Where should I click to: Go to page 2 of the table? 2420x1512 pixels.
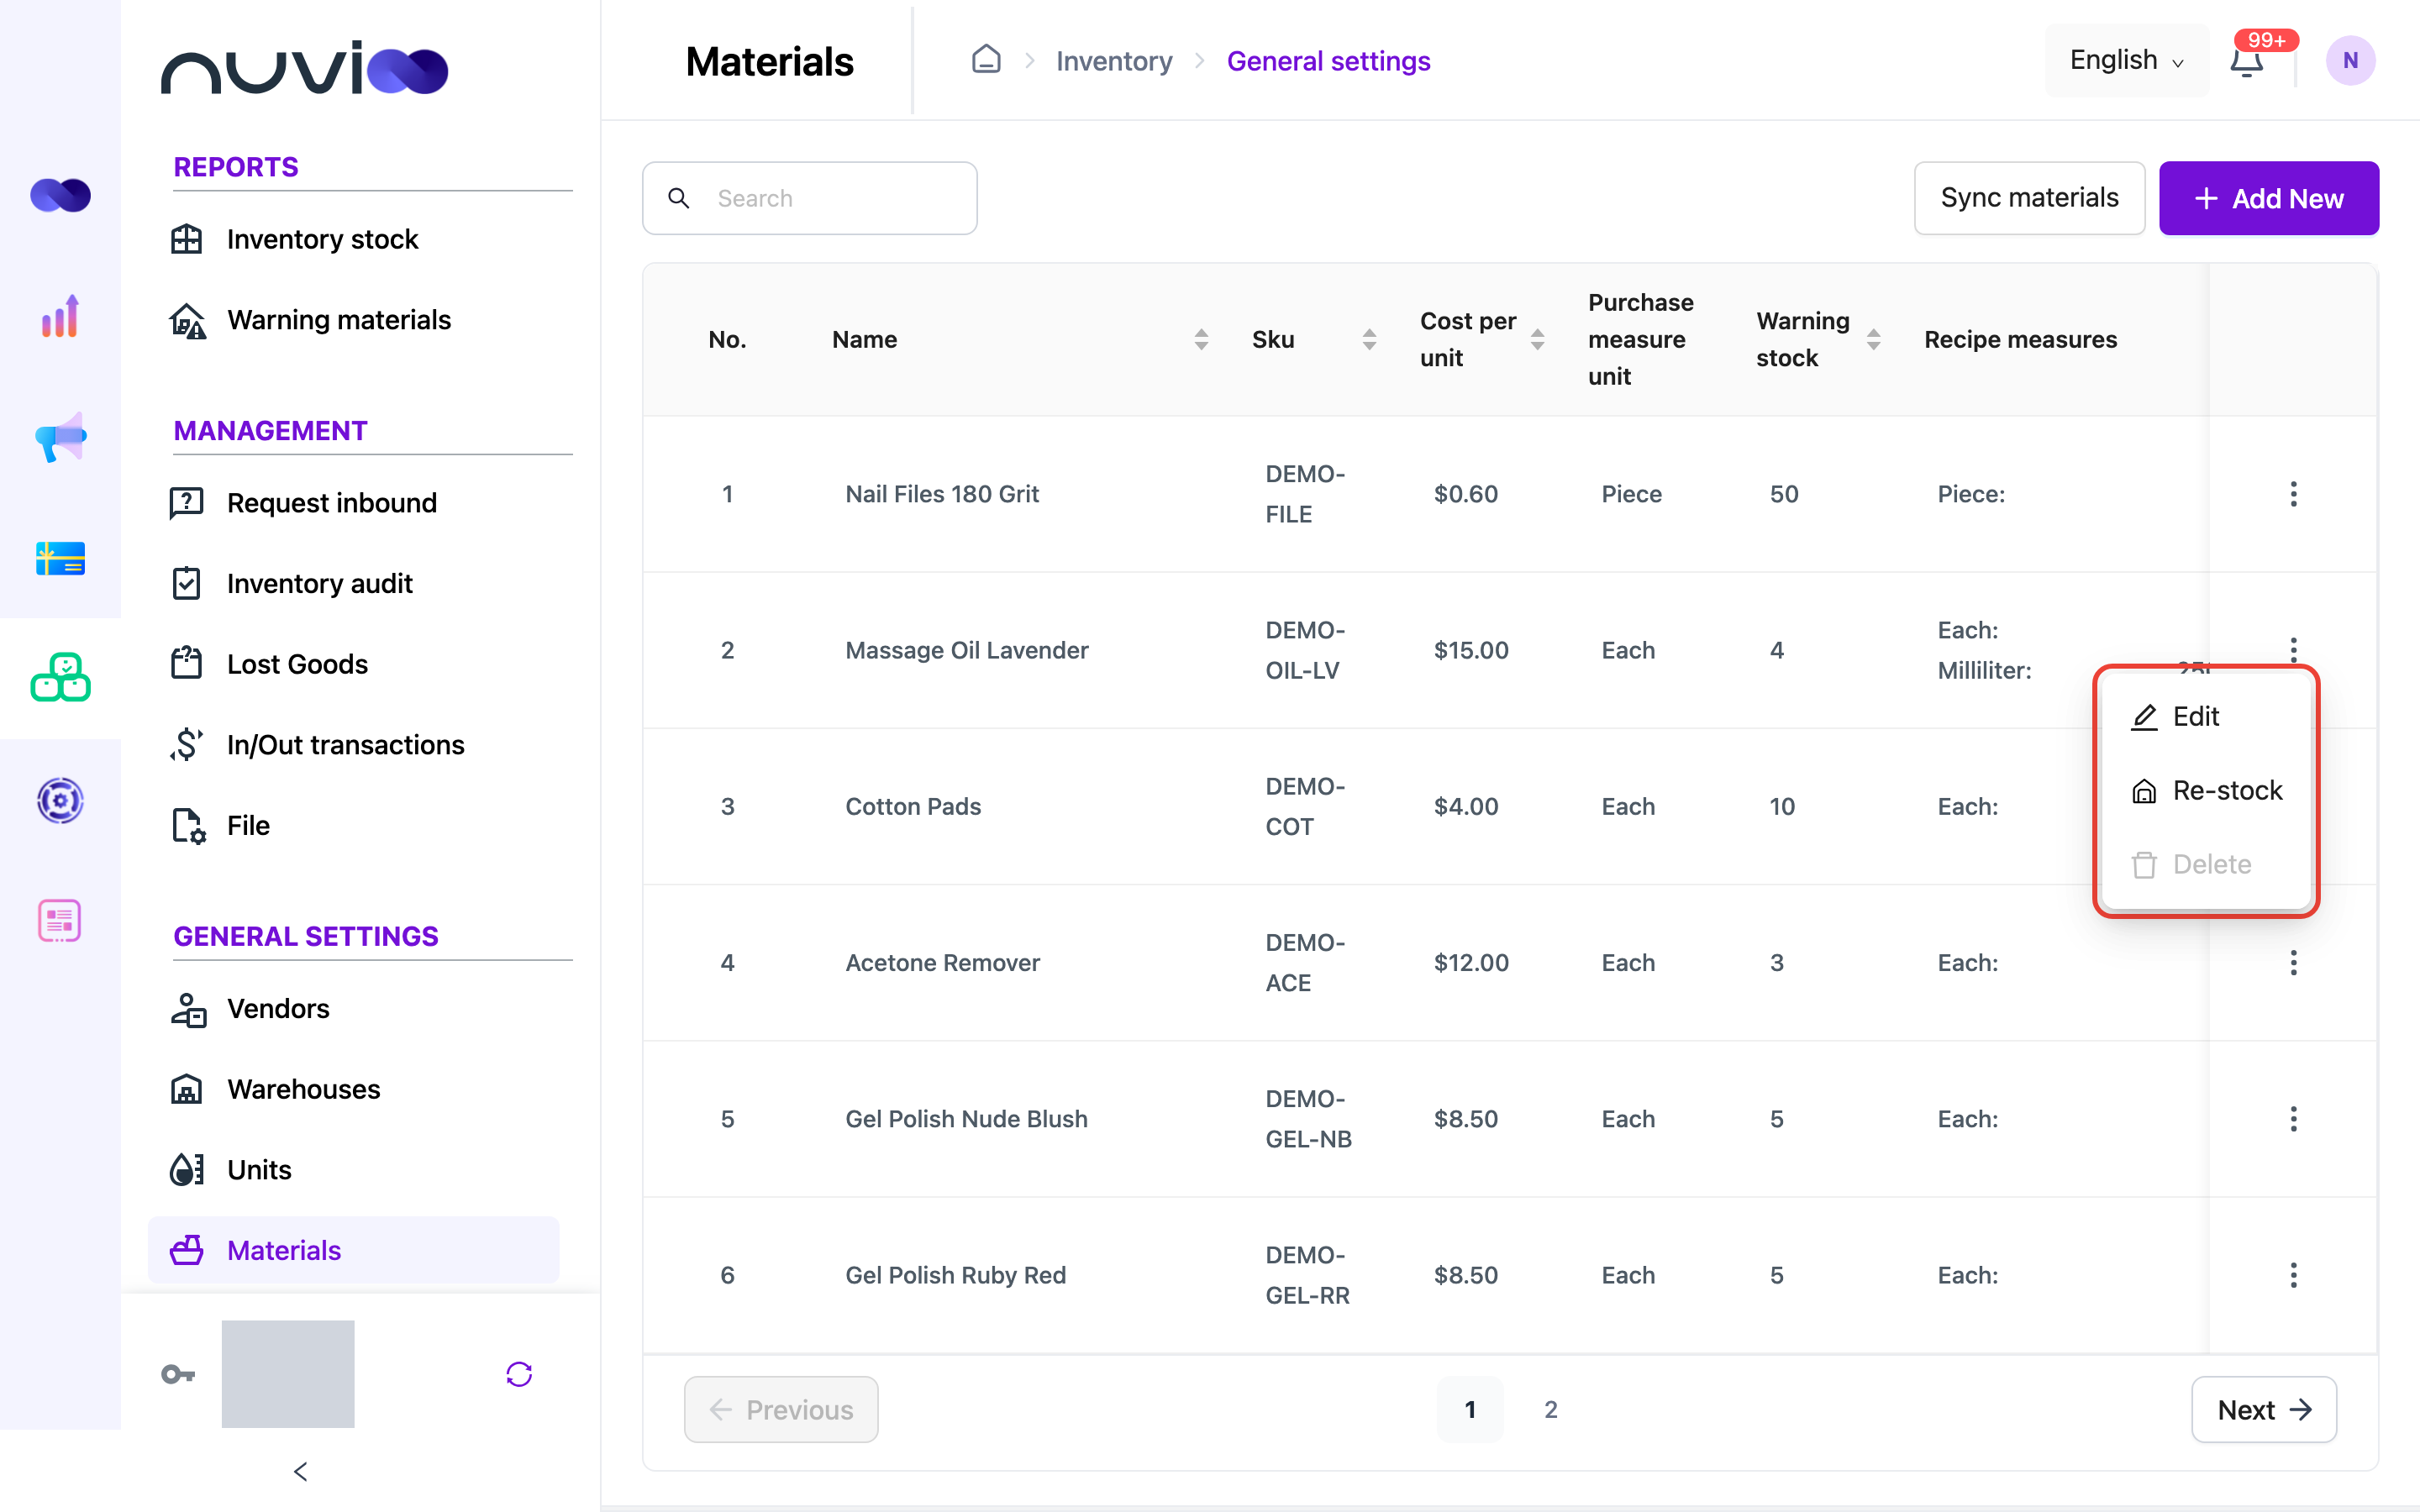[1550, 1409]
